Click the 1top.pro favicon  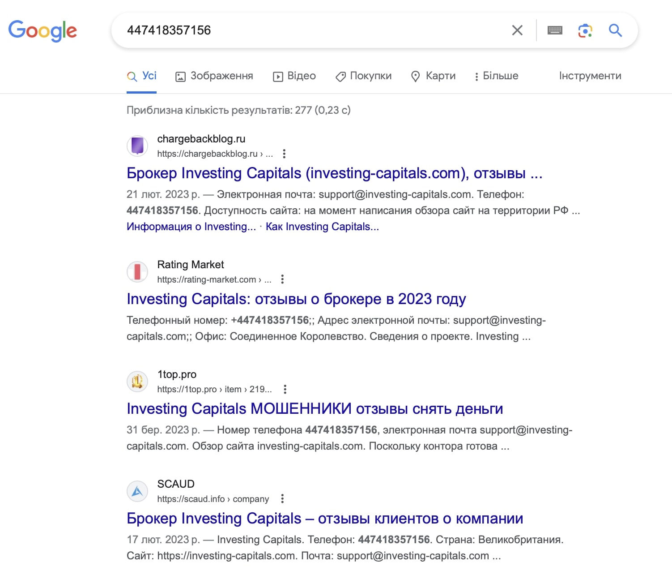(x=137, y=382)
